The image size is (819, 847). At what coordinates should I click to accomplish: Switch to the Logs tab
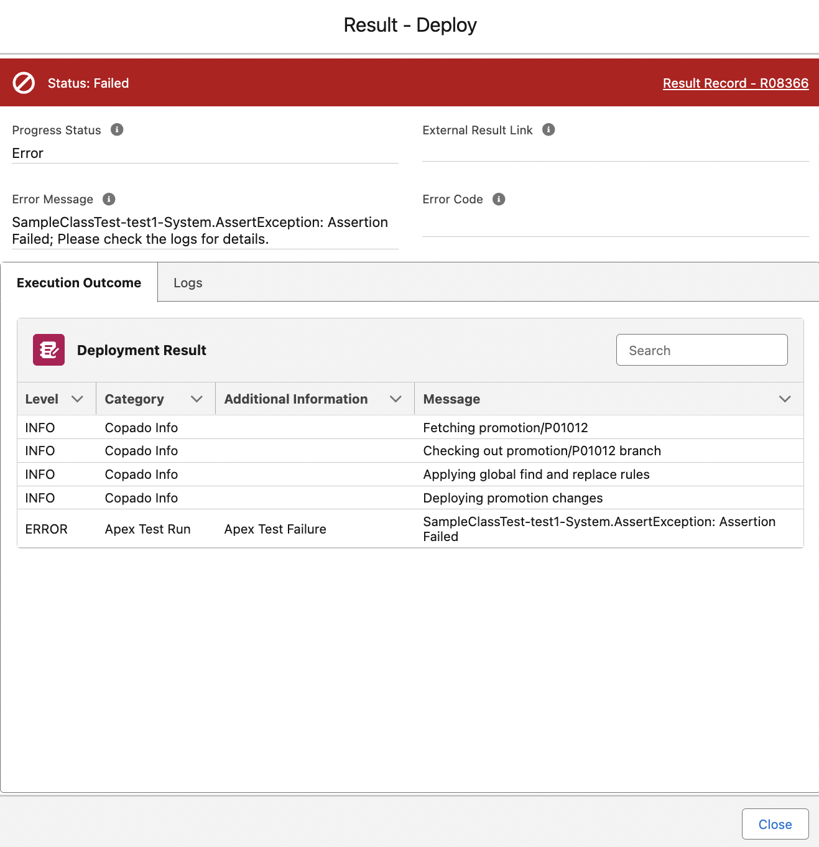tap(188, 283)
